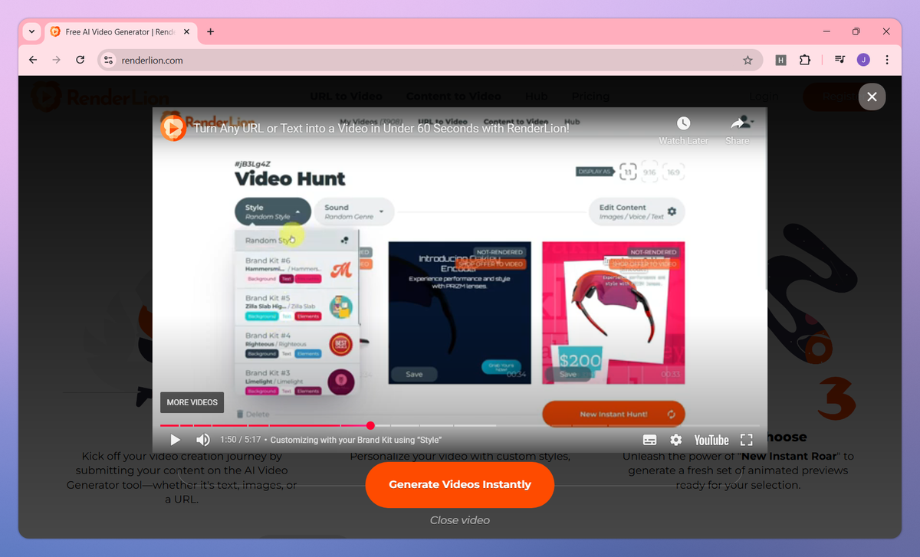Click the H extension icon
920x557 pixels.
pyautogui.click(x=780, y=60)
